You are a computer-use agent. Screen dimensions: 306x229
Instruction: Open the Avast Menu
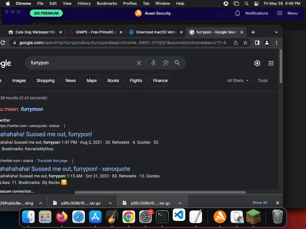287,13
